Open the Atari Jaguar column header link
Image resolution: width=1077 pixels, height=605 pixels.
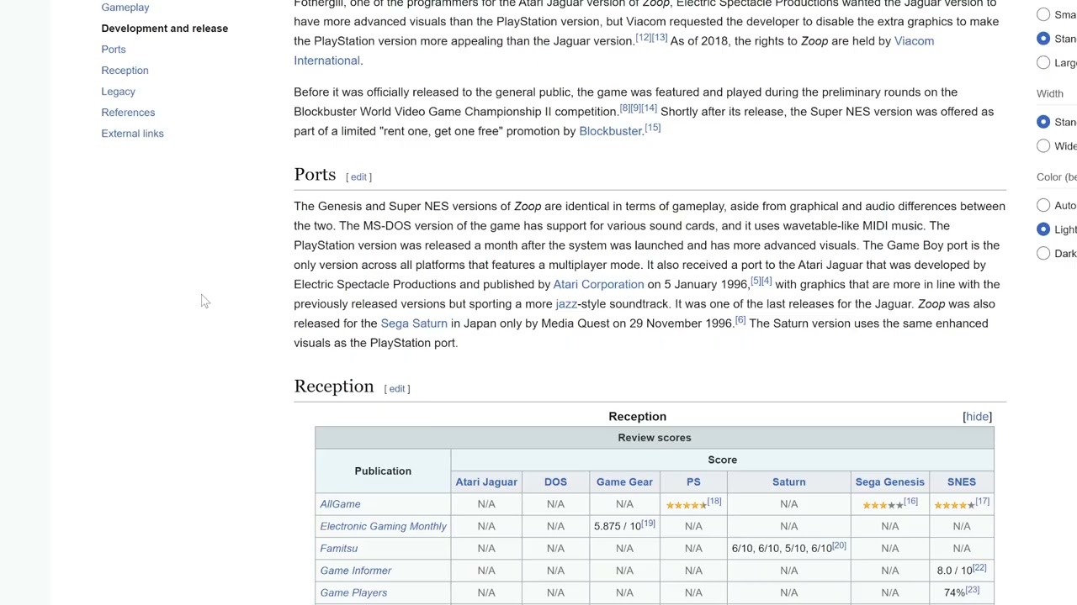coord(486,481)
